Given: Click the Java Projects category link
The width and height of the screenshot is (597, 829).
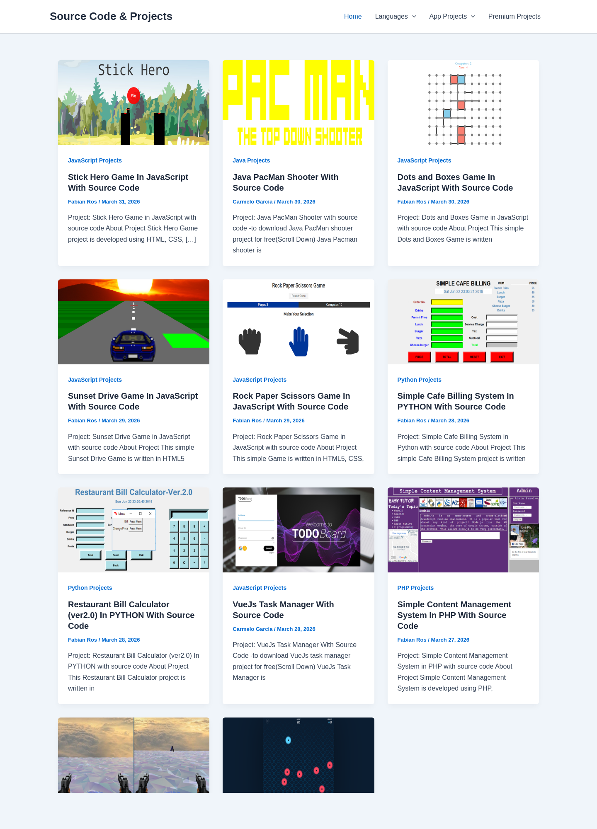Looking at the screenshot, I should (251, 160).
